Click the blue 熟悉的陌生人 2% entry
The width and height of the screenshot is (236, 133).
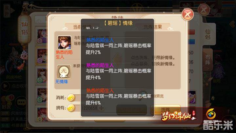pyautogui.click(x=118, y=46)
